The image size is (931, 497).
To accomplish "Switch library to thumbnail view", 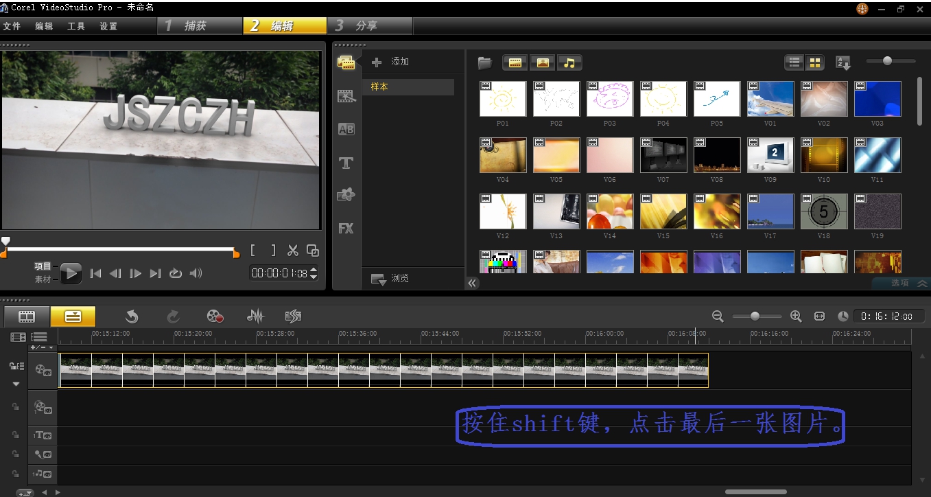I will 814,62.
